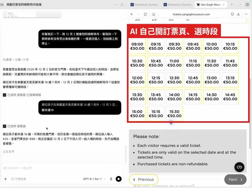The image size is (252, 189).
Task: Select the 13:00 time slot
Action: (x=212, y=80)
